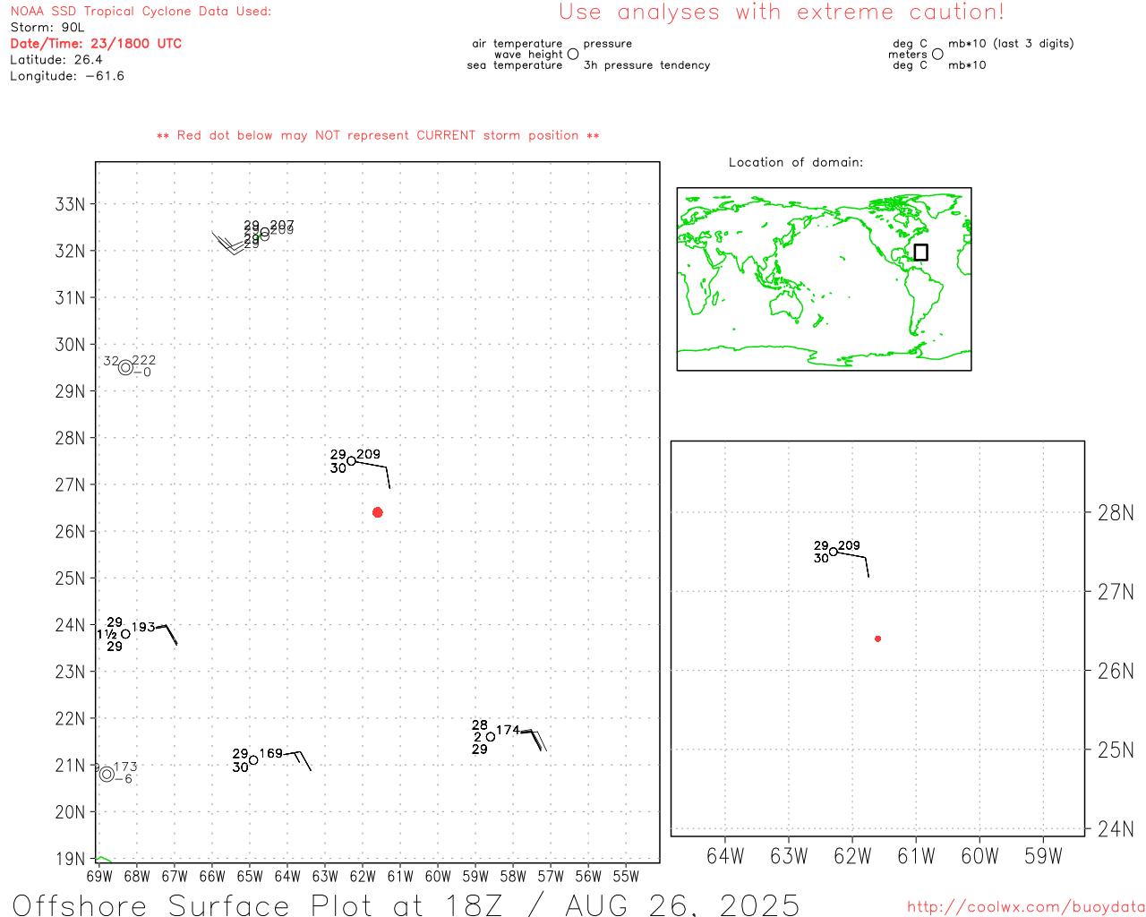Click the red storm dot in the zoomed inset map
1146x917 pixels.
[877, 638]
